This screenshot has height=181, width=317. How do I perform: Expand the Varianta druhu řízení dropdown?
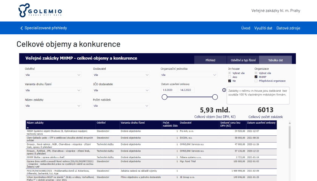(x=53, y=90)
